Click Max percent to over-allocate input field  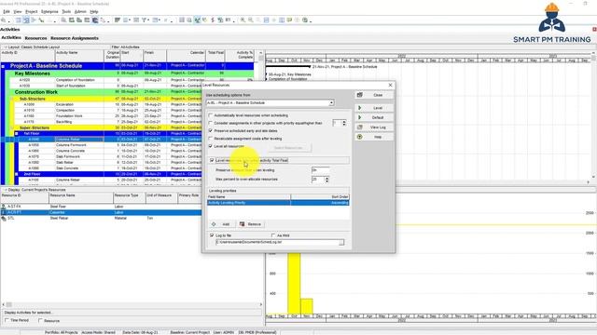point(317,180)
